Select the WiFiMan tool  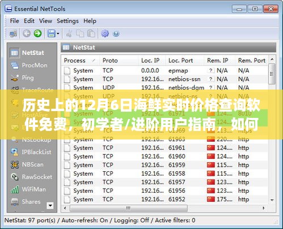coord(28,189)
